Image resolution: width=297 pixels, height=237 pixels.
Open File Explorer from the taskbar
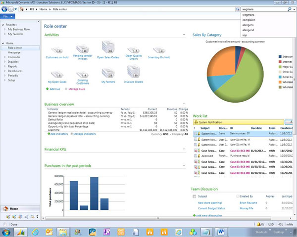pos(63,232)
